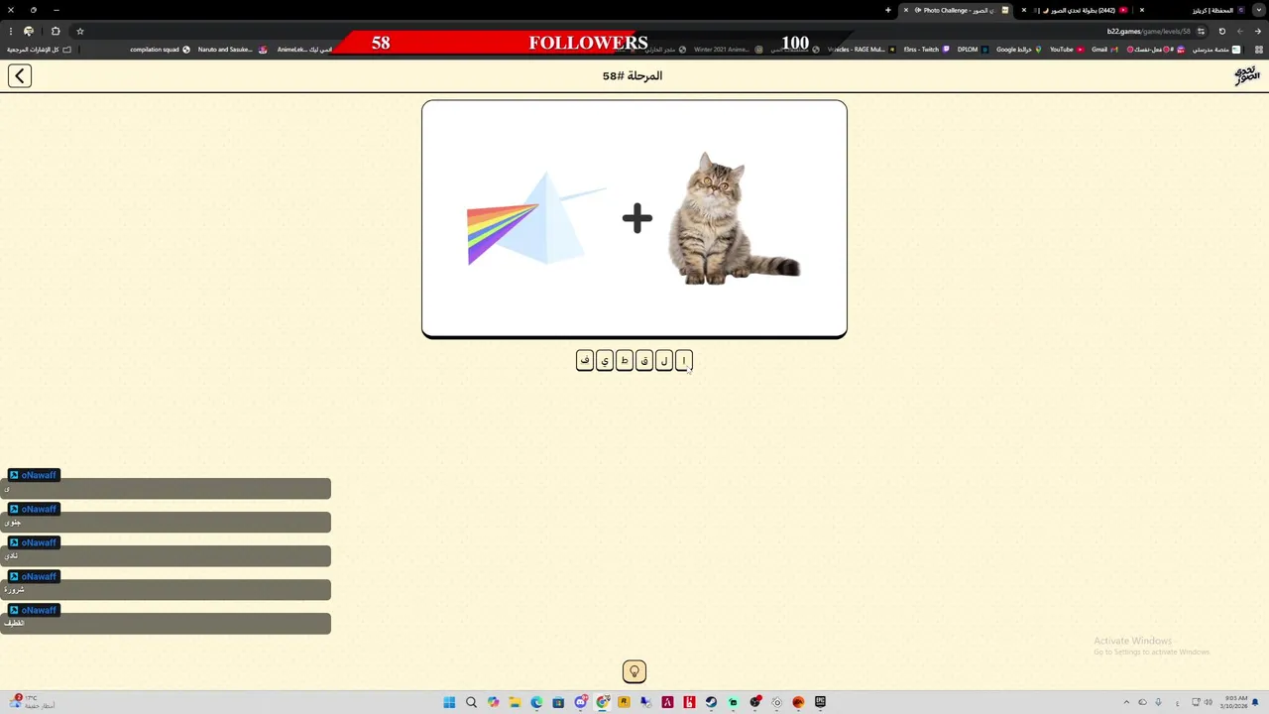Select the letter tile ا

pyautogui.click(x=683, y=361)
